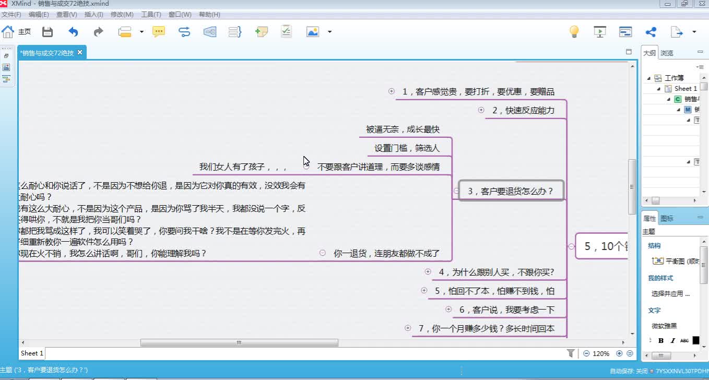This screenshot has height=380, width=709.
Task: Start brainstorming with the light bulb icon
Action: tap(574, 32)
